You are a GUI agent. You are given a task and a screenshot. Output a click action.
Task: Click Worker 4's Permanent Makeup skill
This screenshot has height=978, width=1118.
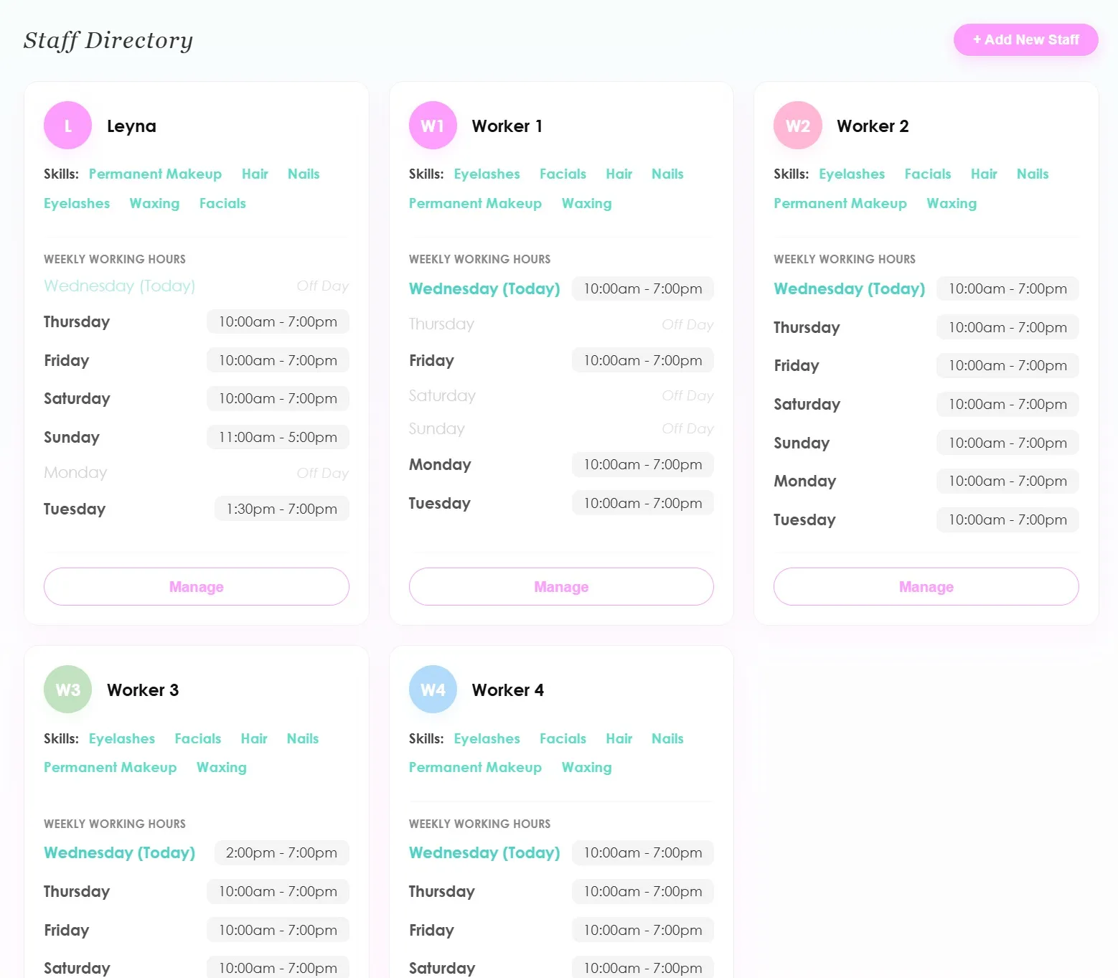475,767
